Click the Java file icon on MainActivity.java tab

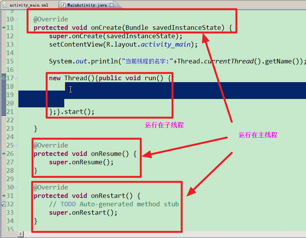click(63, 5)
